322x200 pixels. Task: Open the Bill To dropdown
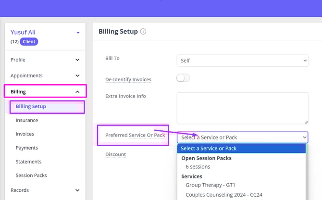click(x=242, y=61)
